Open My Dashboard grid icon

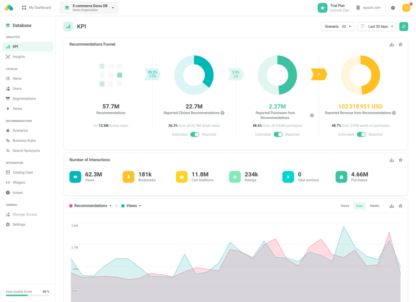pos(24,8)
